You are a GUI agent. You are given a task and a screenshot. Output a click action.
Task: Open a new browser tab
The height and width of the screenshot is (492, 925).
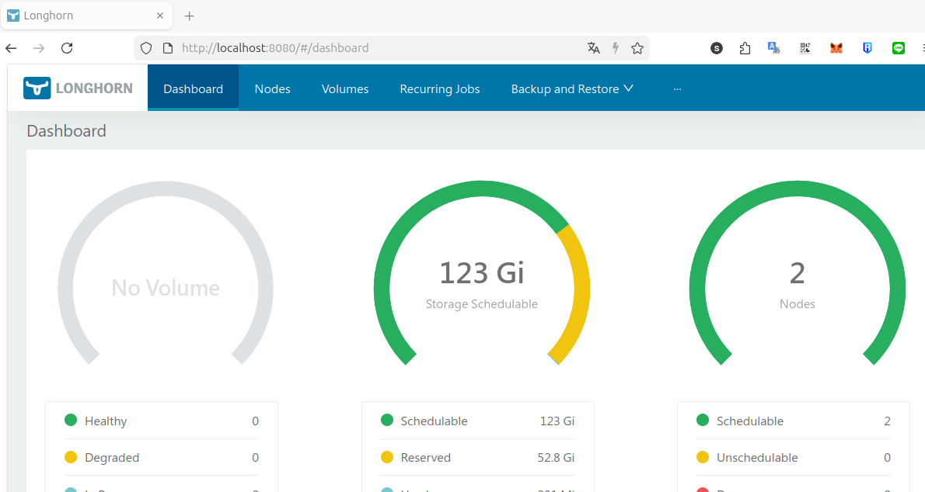point(189,16)
